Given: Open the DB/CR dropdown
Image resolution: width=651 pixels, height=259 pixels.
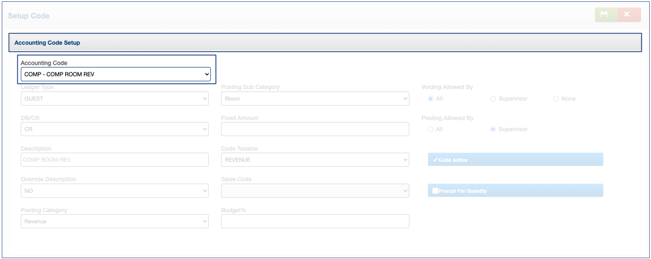Looking at the screenshot, I should (114, 129).
